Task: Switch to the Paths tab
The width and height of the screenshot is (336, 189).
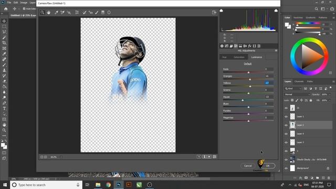Action: click(310, 82)
